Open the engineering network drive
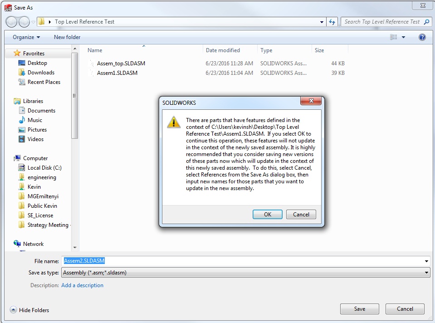The image size is (435, 323). [x=42, y=177]
